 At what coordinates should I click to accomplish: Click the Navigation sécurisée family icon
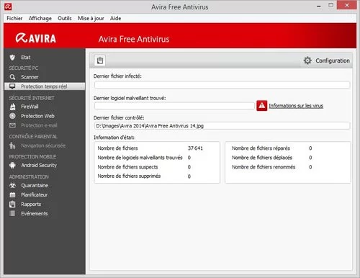[x=12, y=145]
